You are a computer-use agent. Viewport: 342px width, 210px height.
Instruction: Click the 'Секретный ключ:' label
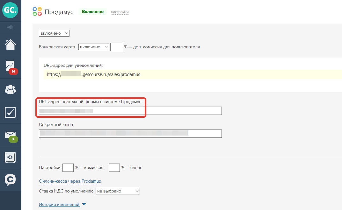click(56, 125)
